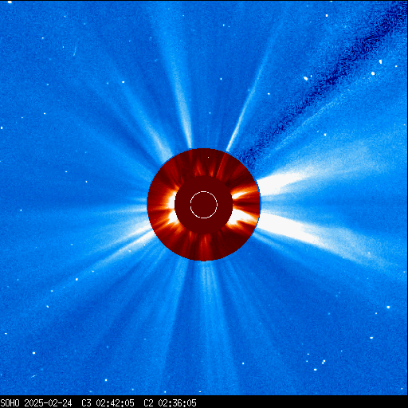
Task: Click the C3 02:42:05 timestamp
Action: click(108, 403)
